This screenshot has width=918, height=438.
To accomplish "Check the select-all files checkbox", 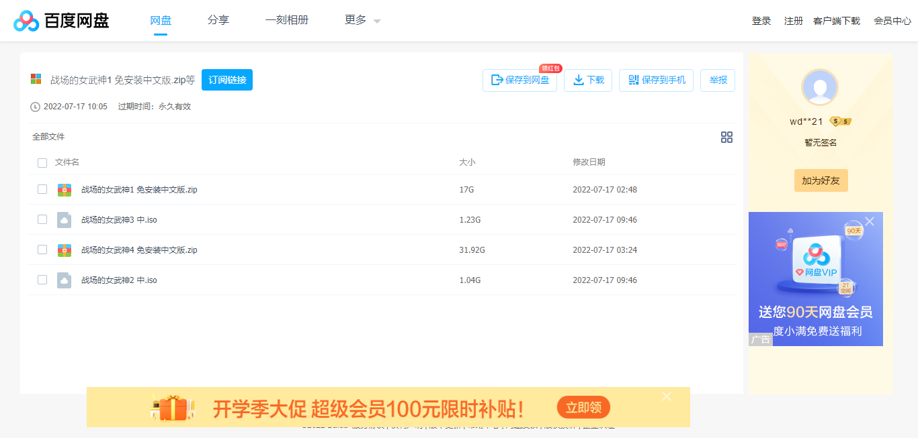I will [x=42, y=162].
